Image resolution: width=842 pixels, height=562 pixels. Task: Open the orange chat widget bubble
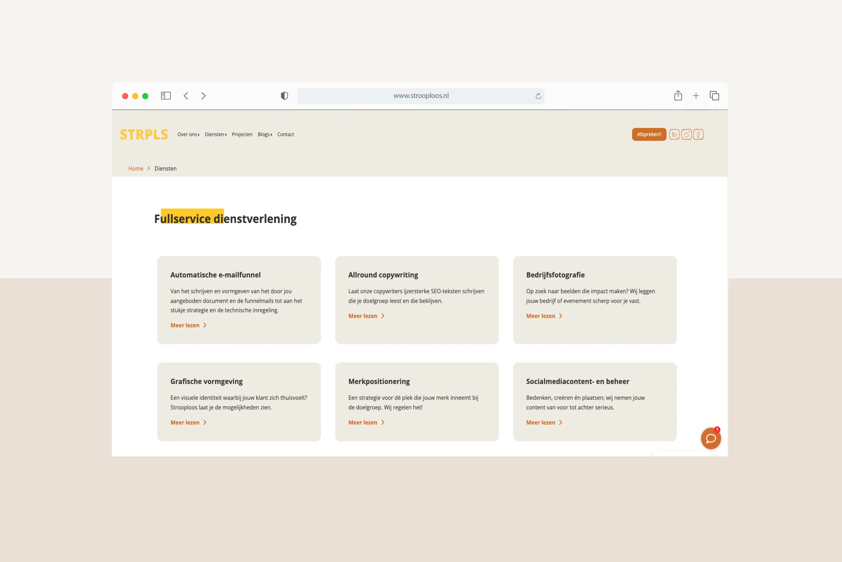pos(710,438)
